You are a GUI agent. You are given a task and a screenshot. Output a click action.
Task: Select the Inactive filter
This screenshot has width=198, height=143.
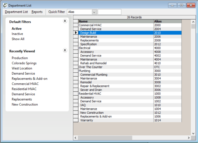pos(17,34)
